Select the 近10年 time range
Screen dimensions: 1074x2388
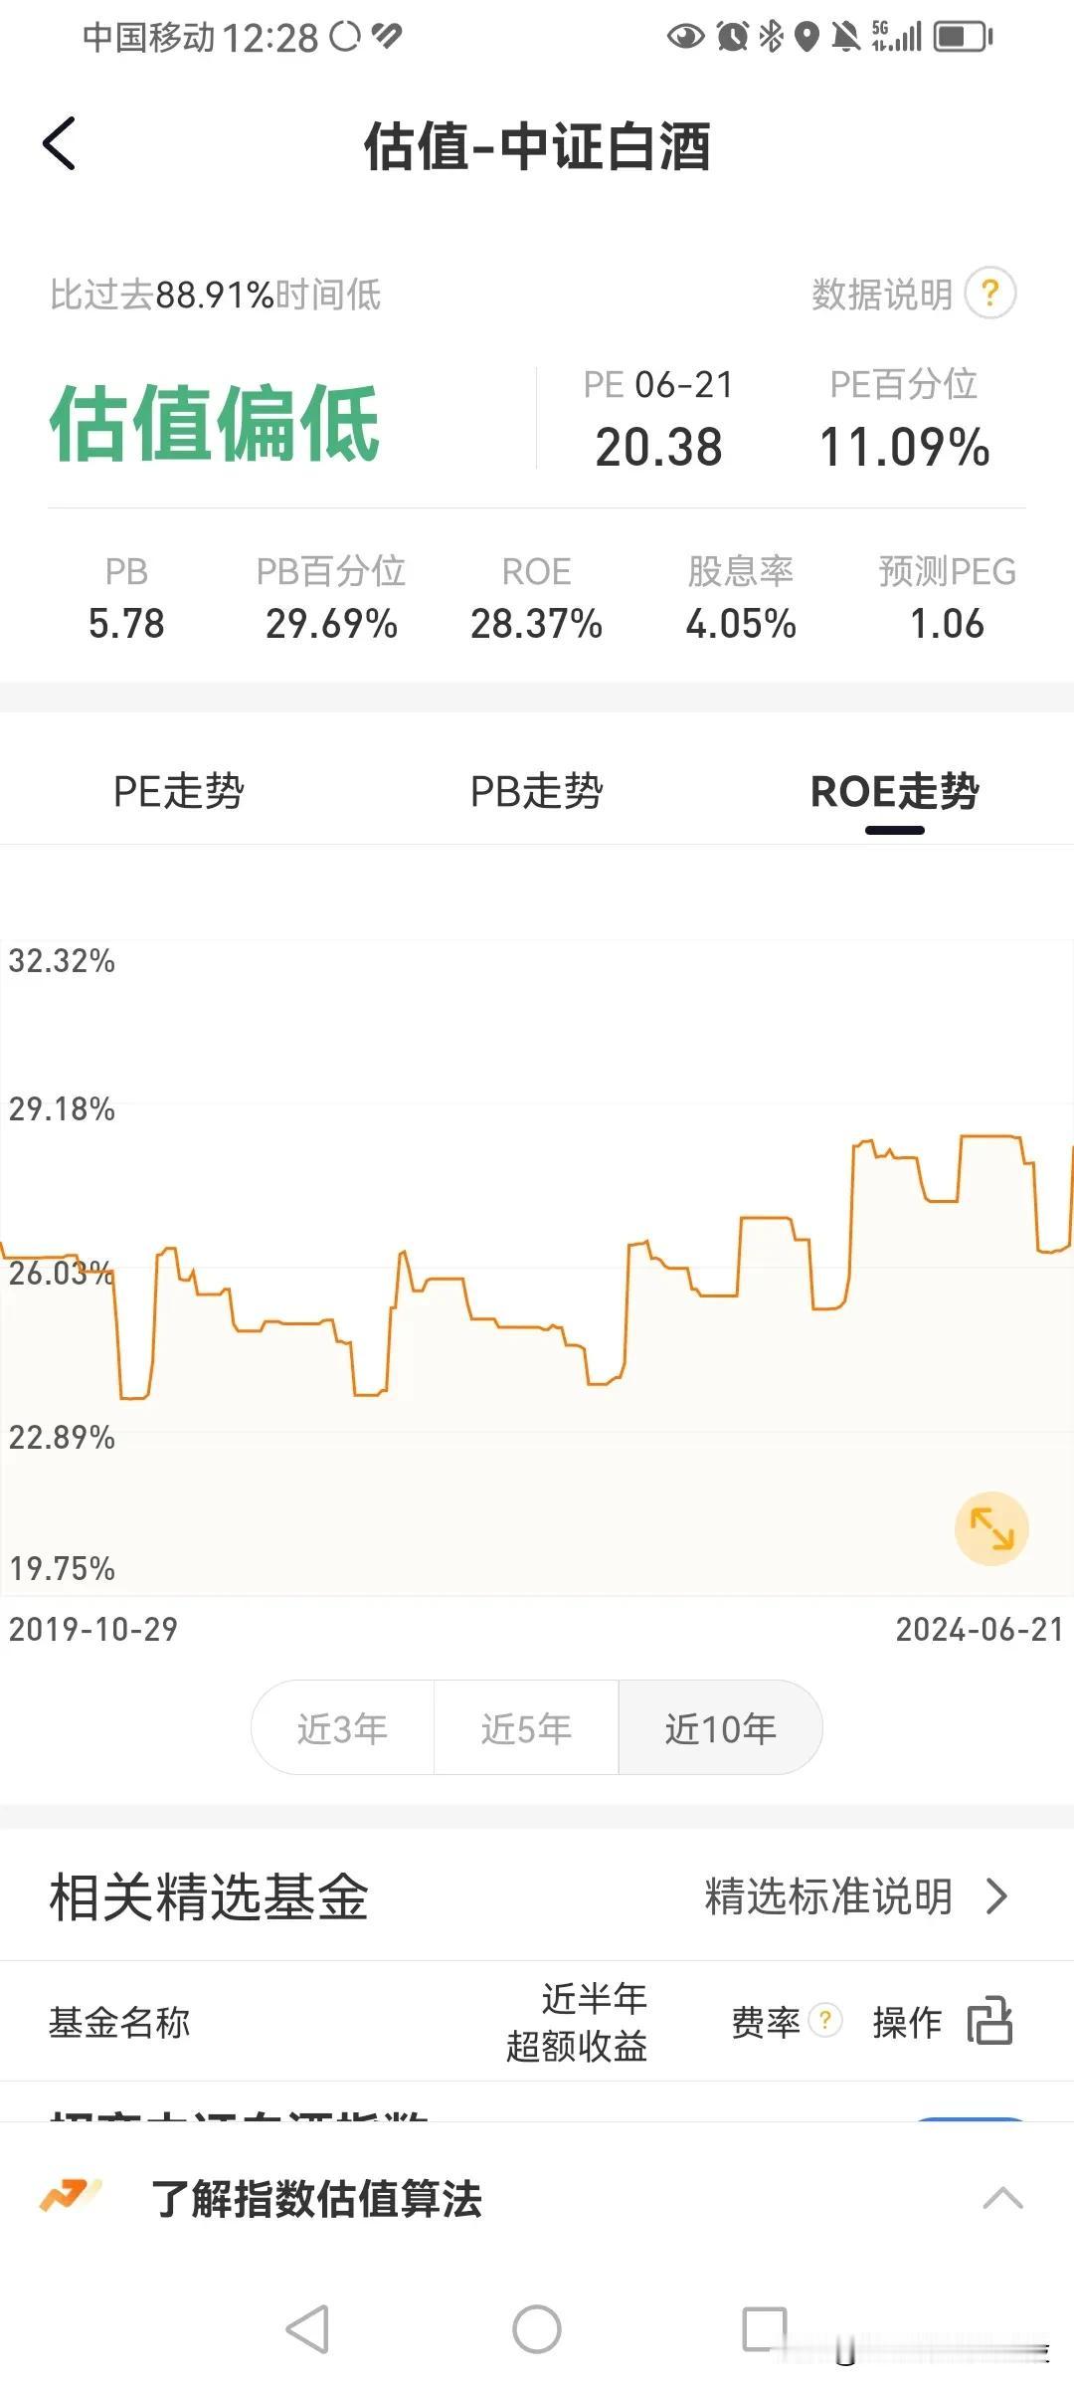(720, 1728)
